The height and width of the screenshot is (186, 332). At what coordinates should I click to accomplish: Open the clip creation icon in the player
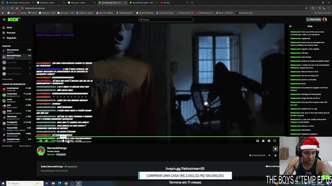(x=263, y=141)
